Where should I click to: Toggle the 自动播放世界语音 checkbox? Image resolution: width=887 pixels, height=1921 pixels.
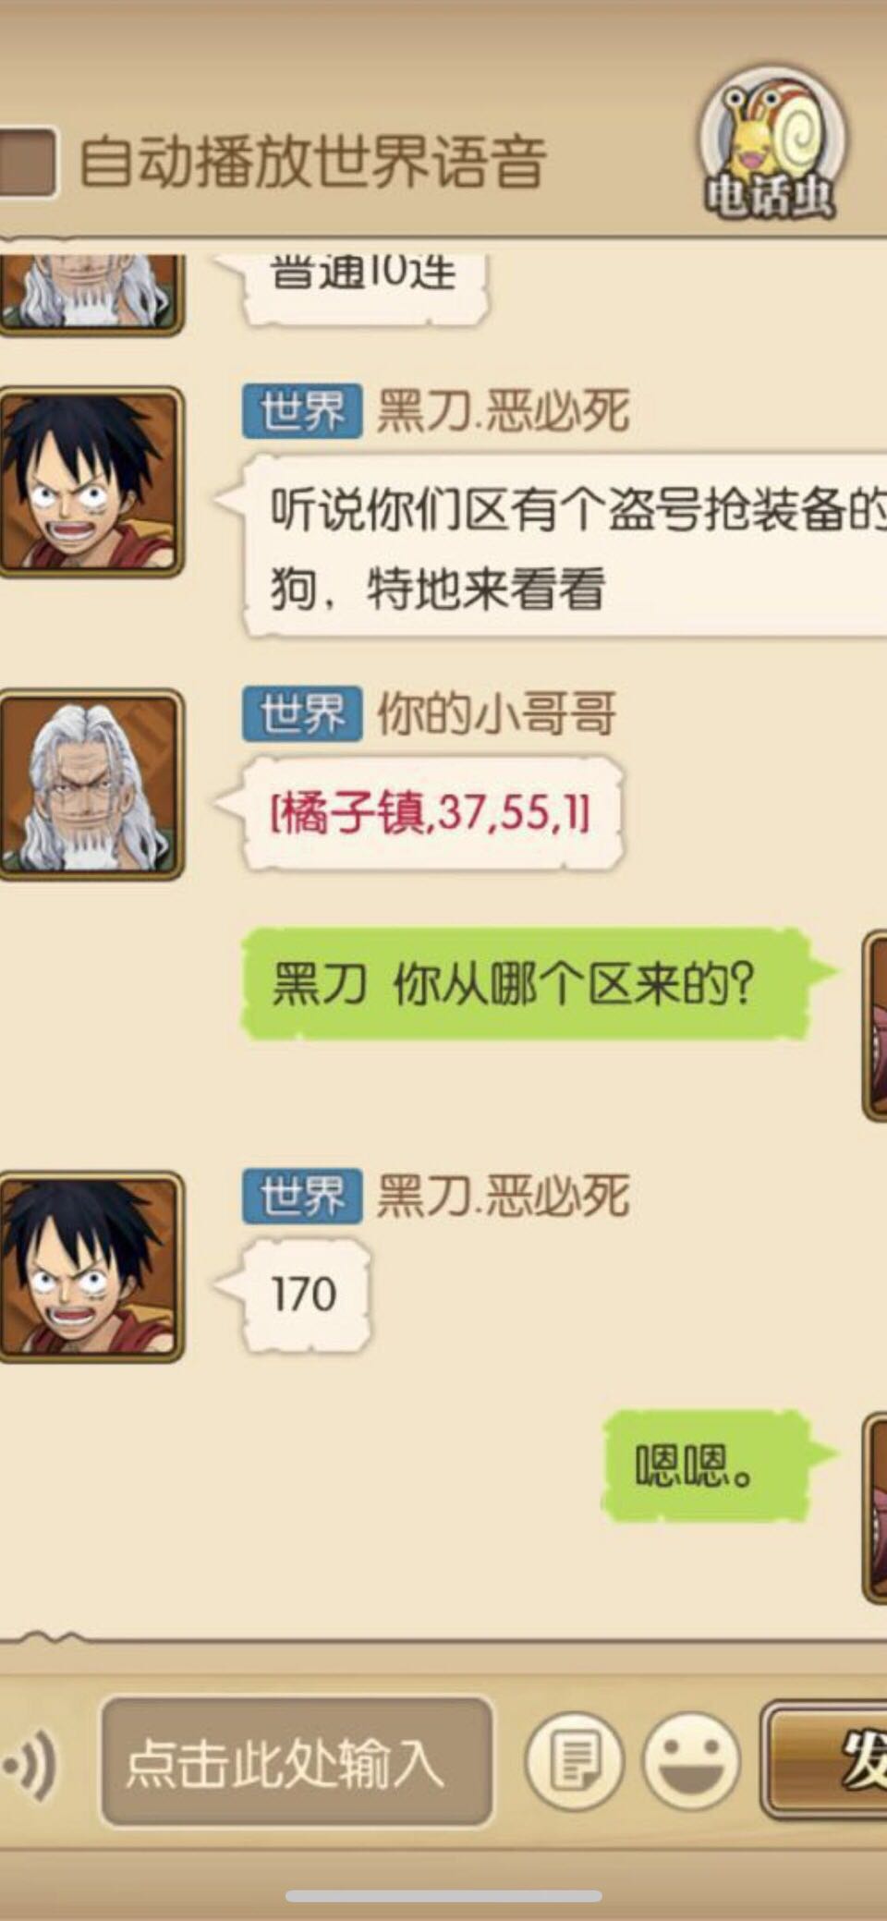click(x=26, y=163)
